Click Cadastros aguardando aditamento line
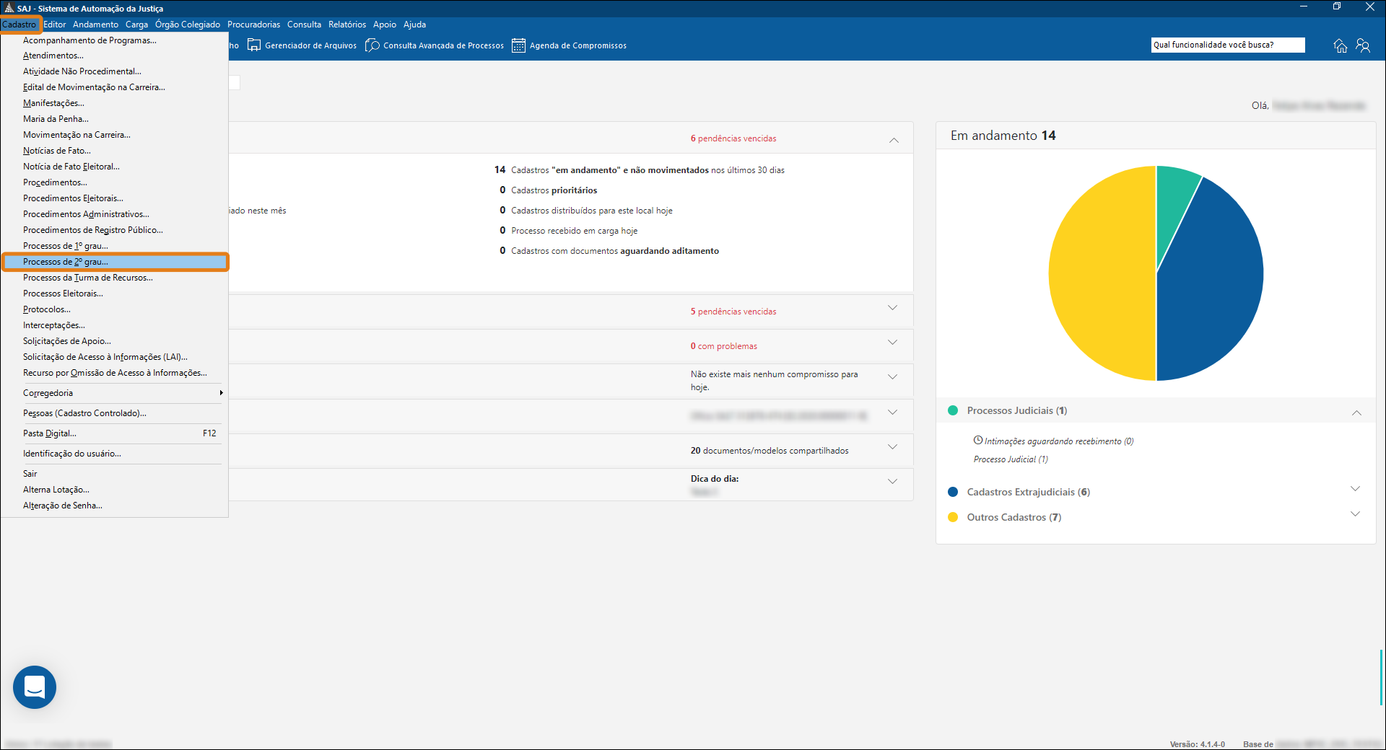1386x750 pixels. (x=609, y=251)
